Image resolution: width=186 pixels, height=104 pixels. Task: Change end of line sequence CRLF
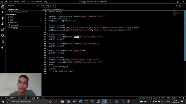[x=169, y=98]
